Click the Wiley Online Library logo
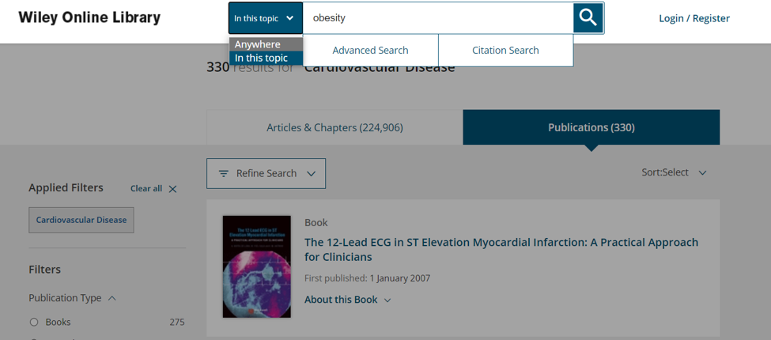Screen dimensions: 771x340 pos(89,17)
